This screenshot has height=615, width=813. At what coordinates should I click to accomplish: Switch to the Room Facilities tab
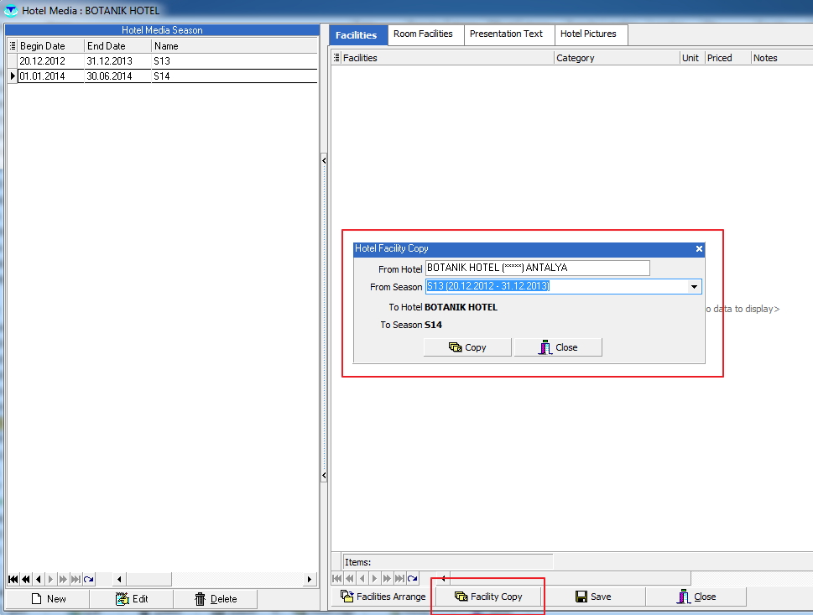tap(423, 34)
